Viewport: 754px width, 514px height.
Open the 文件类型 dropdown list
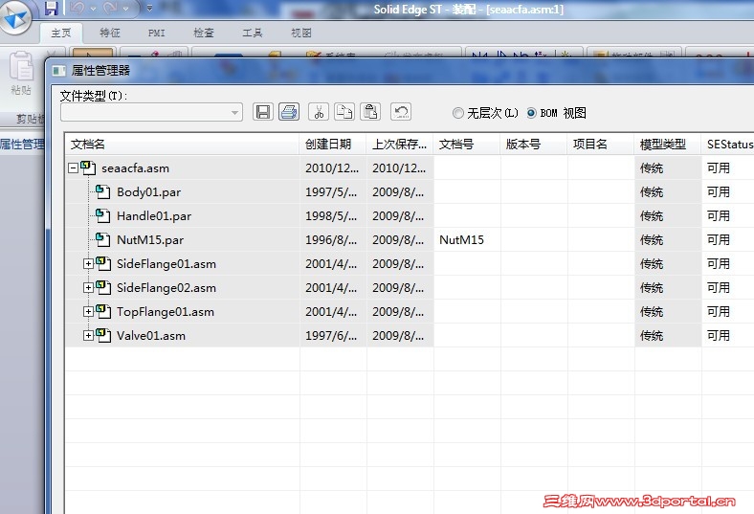coord(234,113)
